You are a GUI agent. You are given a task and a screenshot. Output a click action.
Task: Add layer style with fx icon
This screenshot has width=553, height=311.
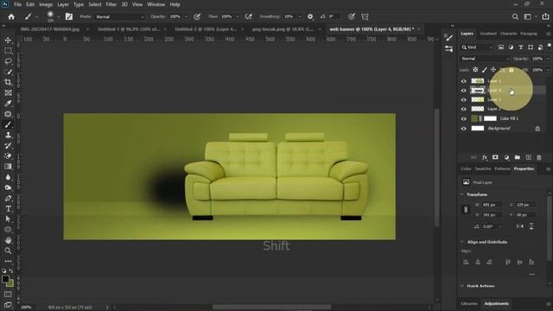tap(485, 157)
